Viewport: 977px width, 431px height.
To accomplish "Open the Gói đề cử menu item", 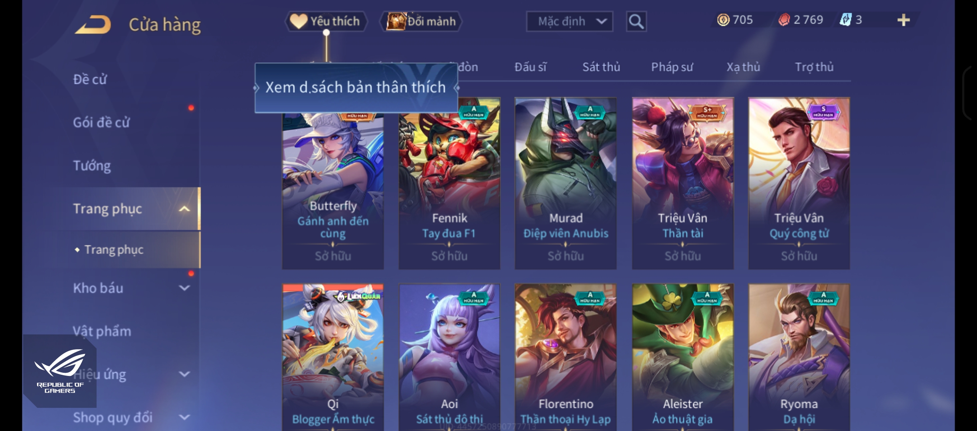I will click(x=101, y=123).
